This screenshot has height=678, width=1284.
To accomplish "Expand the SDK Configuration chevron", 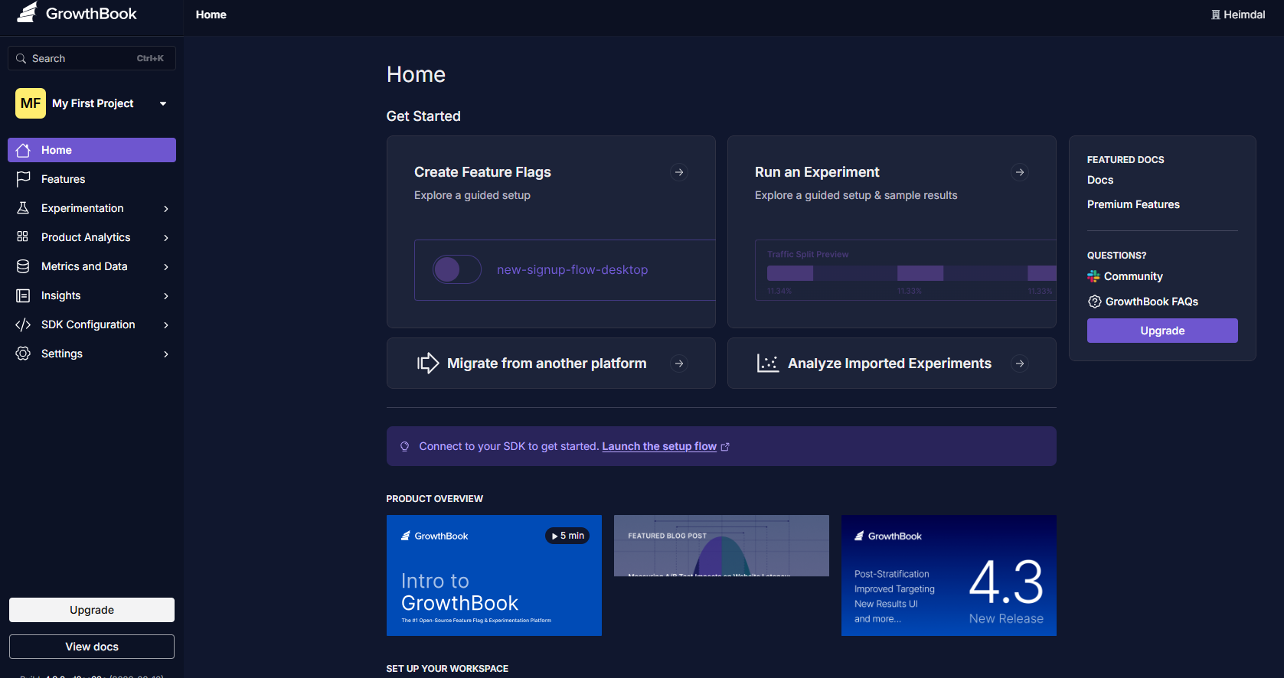I will (x=166, y=325).
